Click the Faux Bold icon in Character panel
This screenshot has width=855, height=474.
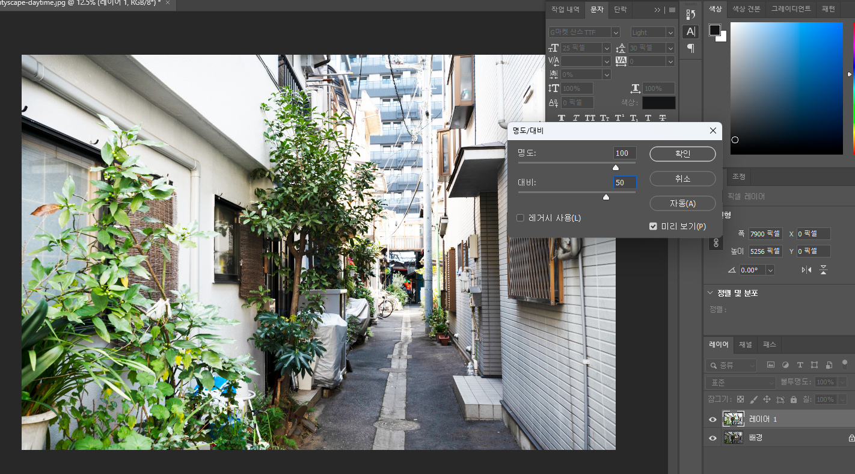point(562,118)
